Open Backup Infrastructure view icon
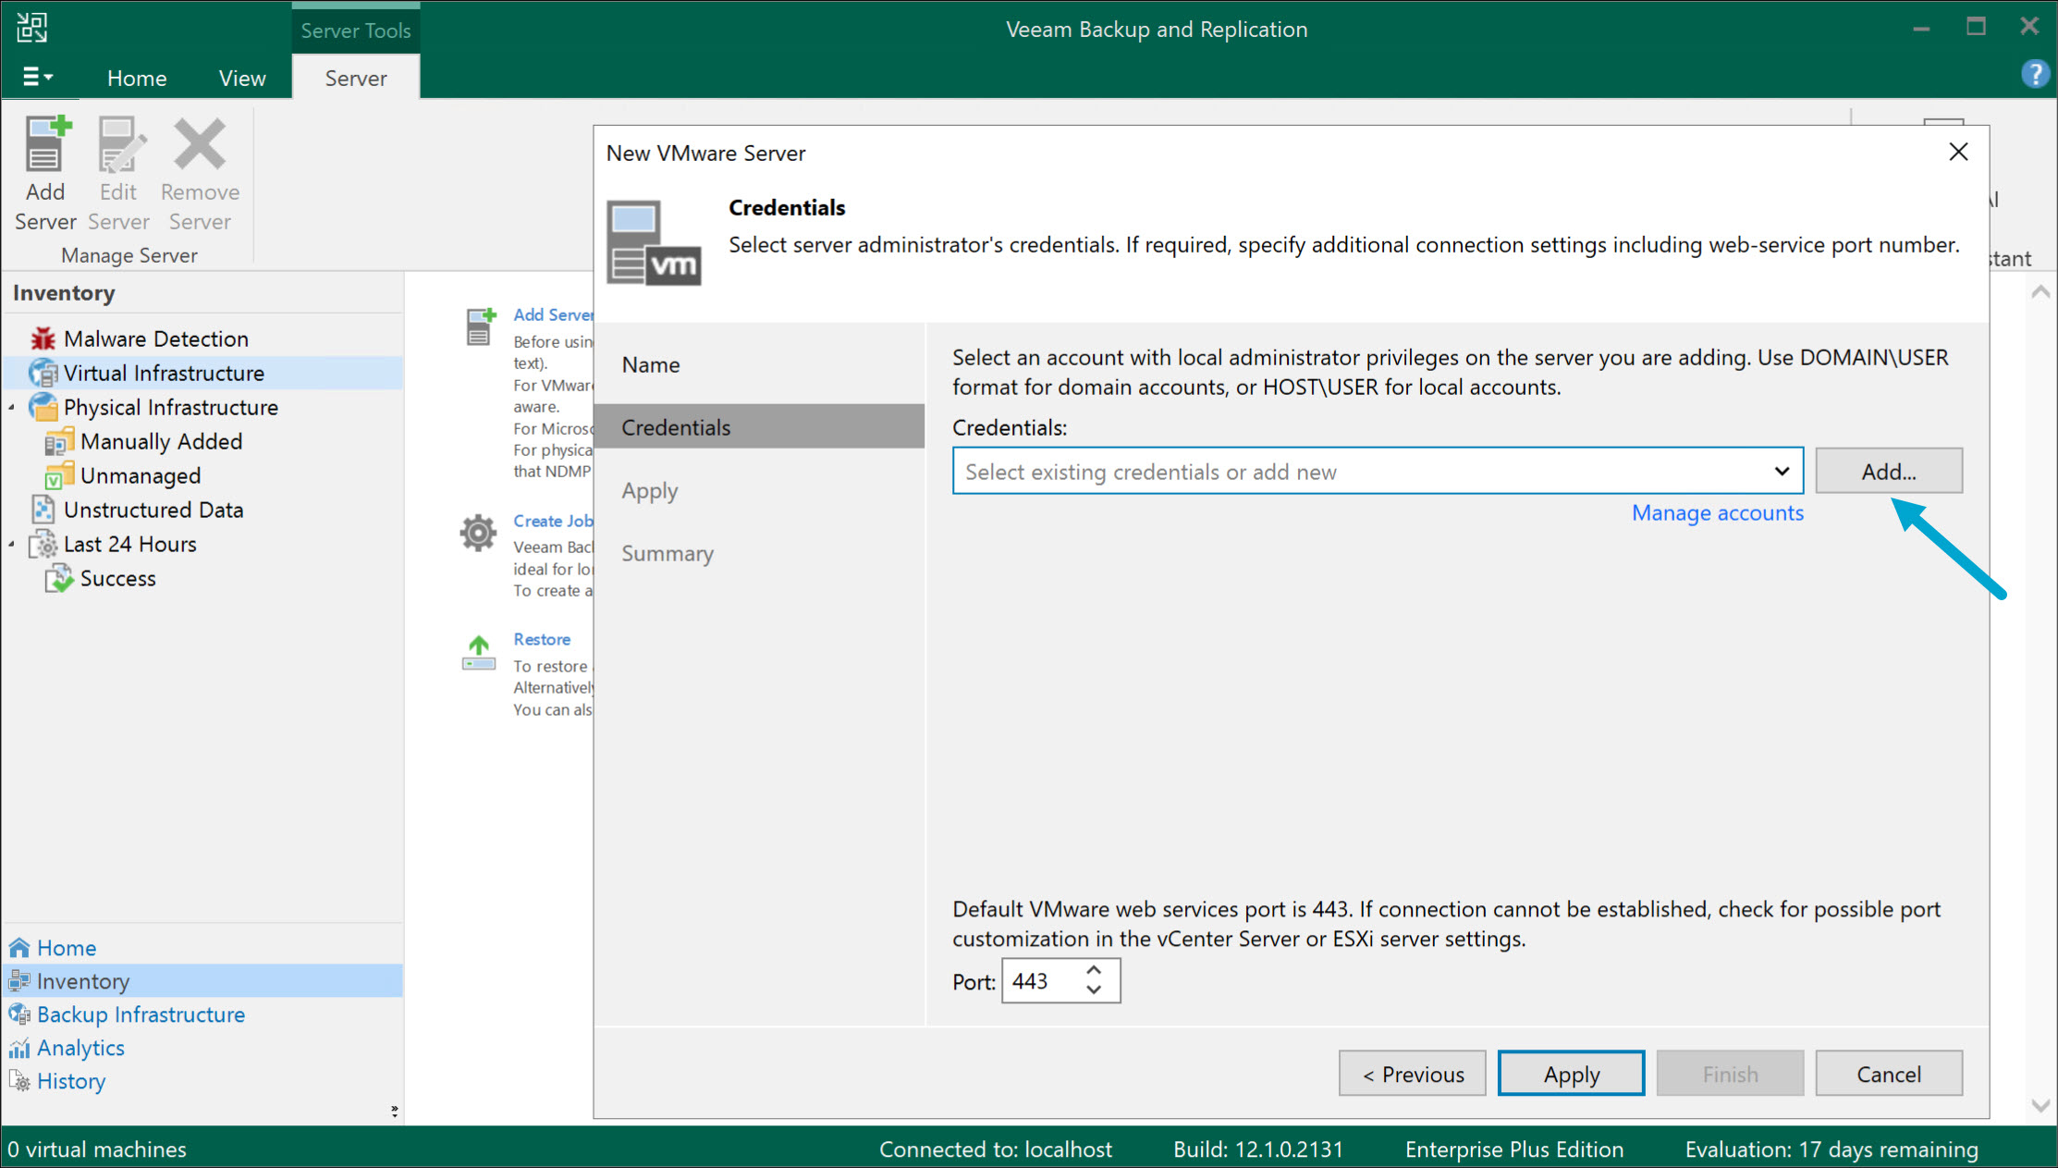The width and height of the screenshot is (2058, 1168). point(18,1014)
